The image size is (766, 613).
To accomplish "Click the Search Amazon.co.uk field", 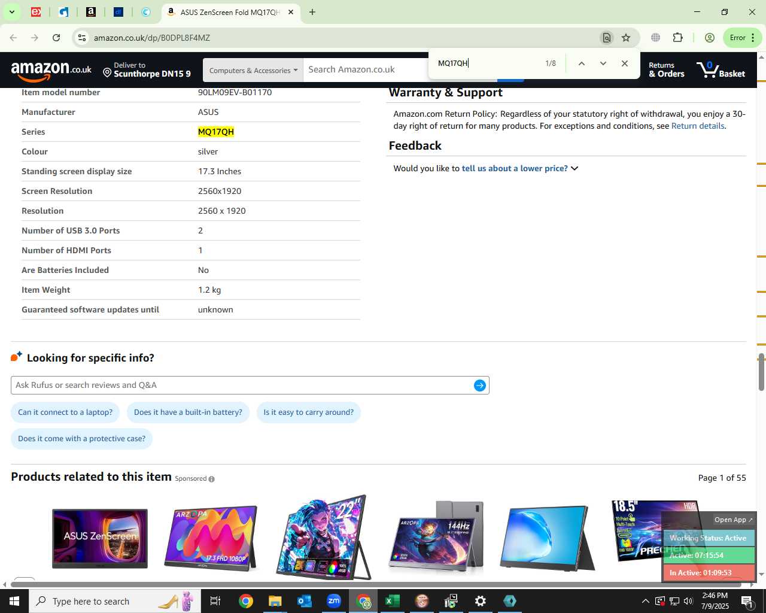I will pos(365,70).
